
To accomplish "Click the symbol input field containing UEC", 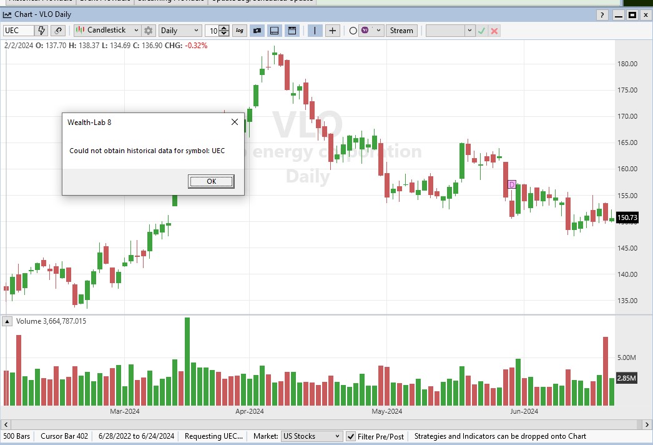I will 18,31.
